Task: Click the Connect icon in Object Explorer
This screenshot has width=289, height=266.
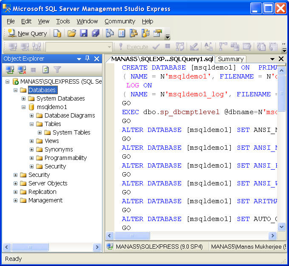Action: pos(10,70)
